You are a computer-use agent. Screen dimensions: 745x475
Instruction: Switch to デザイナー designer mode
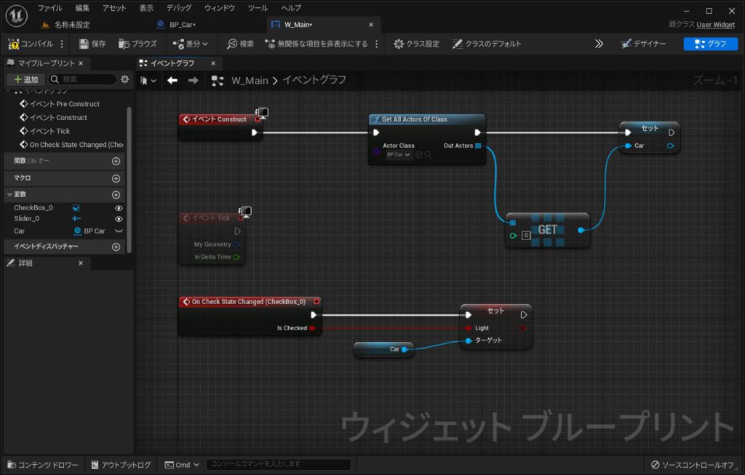[643, 44]
